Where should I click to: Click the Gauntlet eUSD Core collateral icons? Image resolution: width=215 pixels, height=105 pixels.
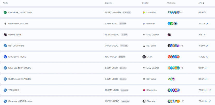pos(173,24)
